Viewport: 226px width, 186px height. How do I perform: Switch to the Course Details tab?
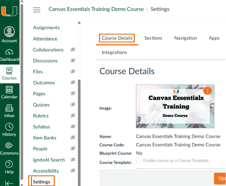click(117, 38)
